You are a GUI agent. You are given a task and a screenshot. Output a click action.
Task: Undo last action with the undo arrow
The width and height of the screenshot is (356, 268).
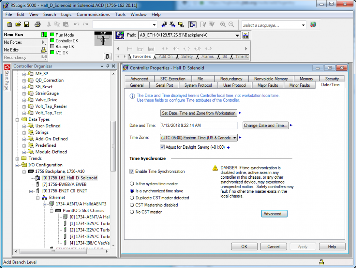pos(77,24)
